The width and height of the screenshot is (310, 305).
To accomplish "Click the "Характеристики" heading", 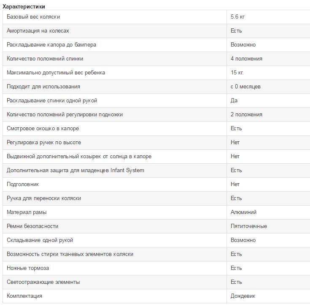I will 24,6.
